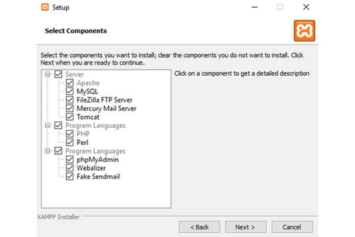Close the Setup window

(306, 7)
